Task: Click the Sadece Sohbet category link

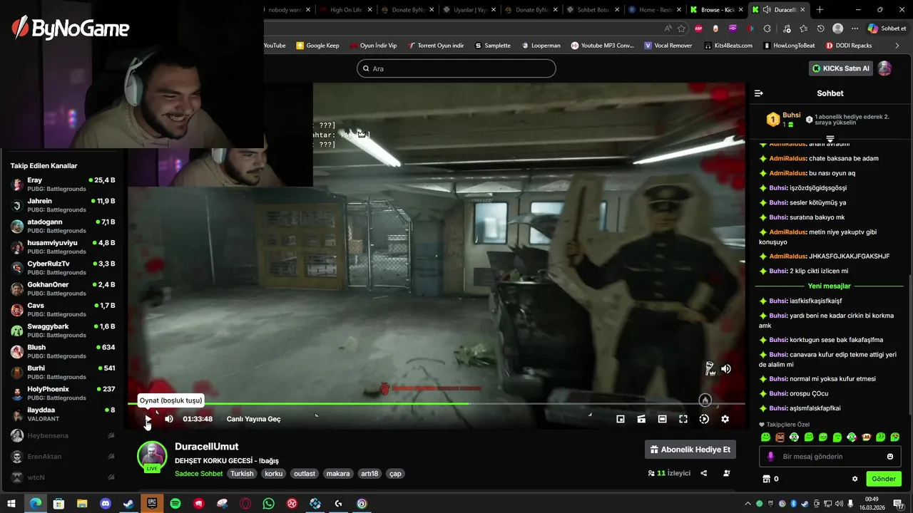Action: pos(199,474)
